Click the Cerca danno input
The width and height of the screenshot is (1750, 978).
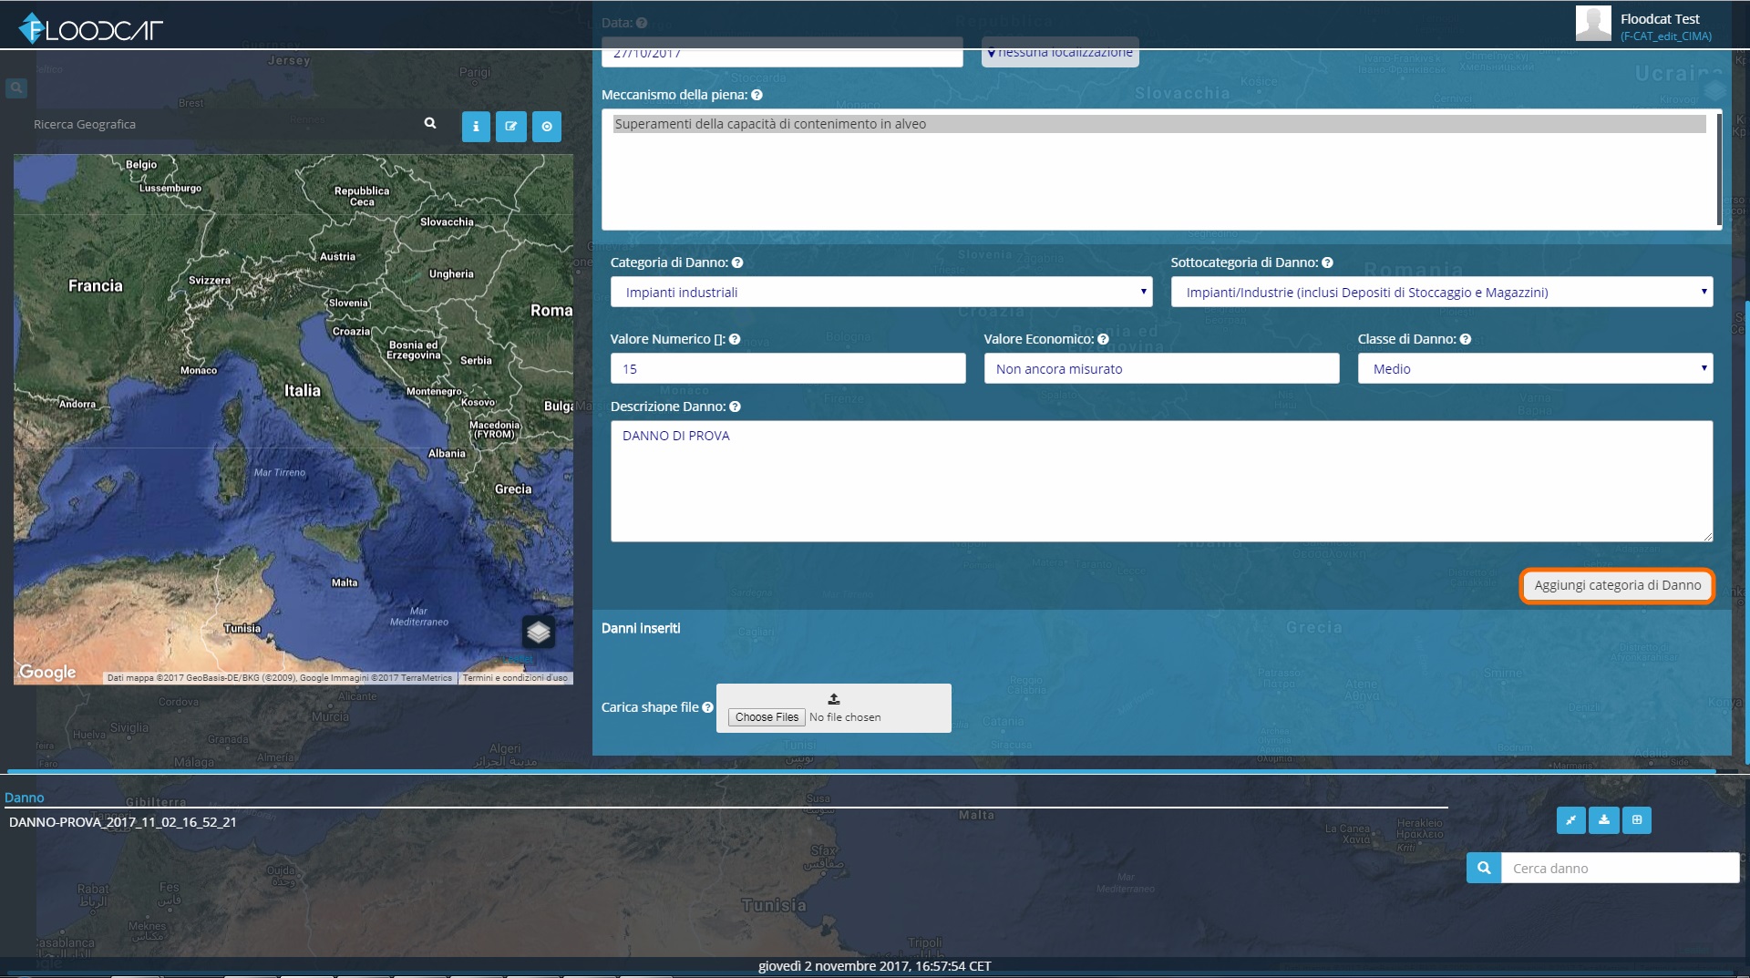pyautogui.click(x=1620, y=868)
